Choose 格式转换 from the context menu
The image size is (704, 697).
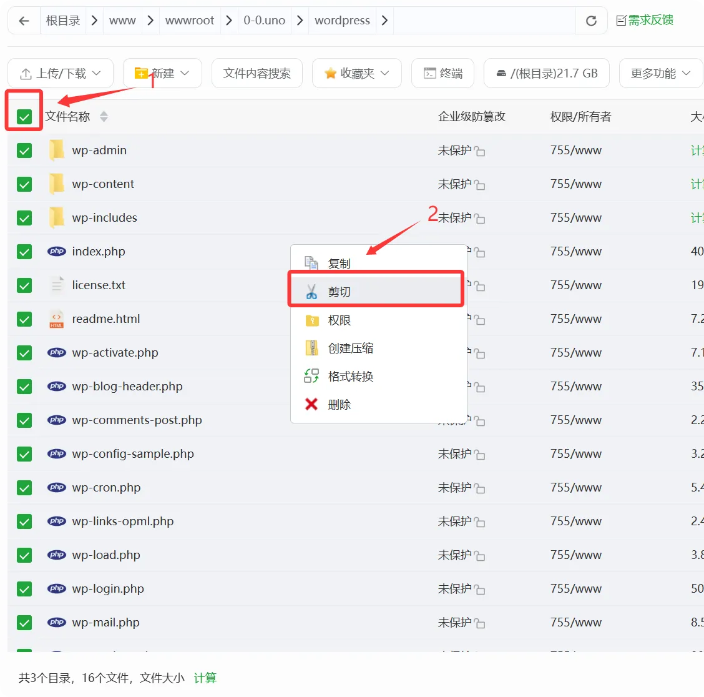coord(352,376)
